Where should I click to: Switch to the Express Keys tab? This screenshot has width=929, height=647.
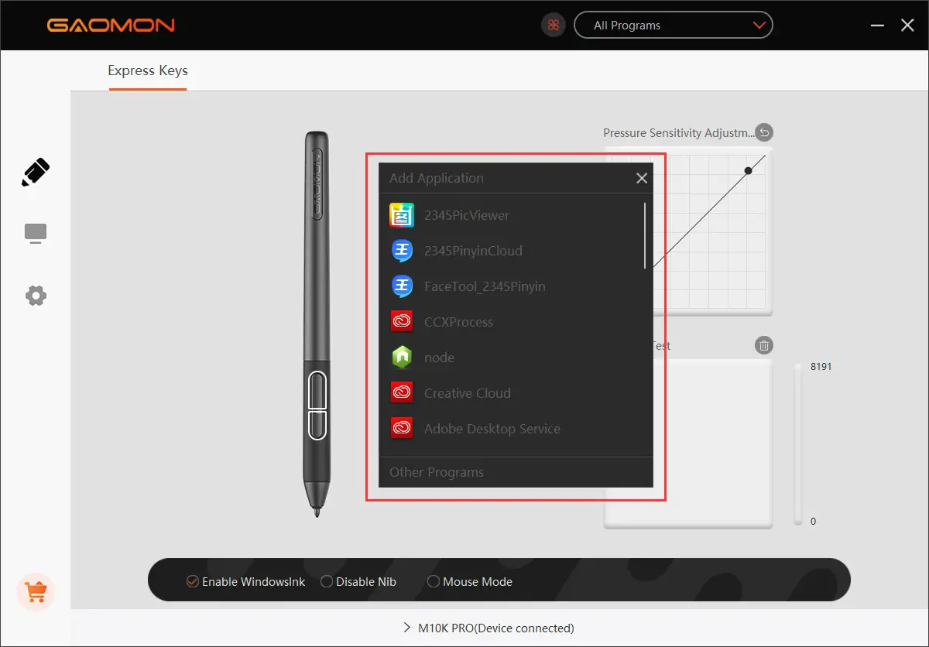point(147,70)
